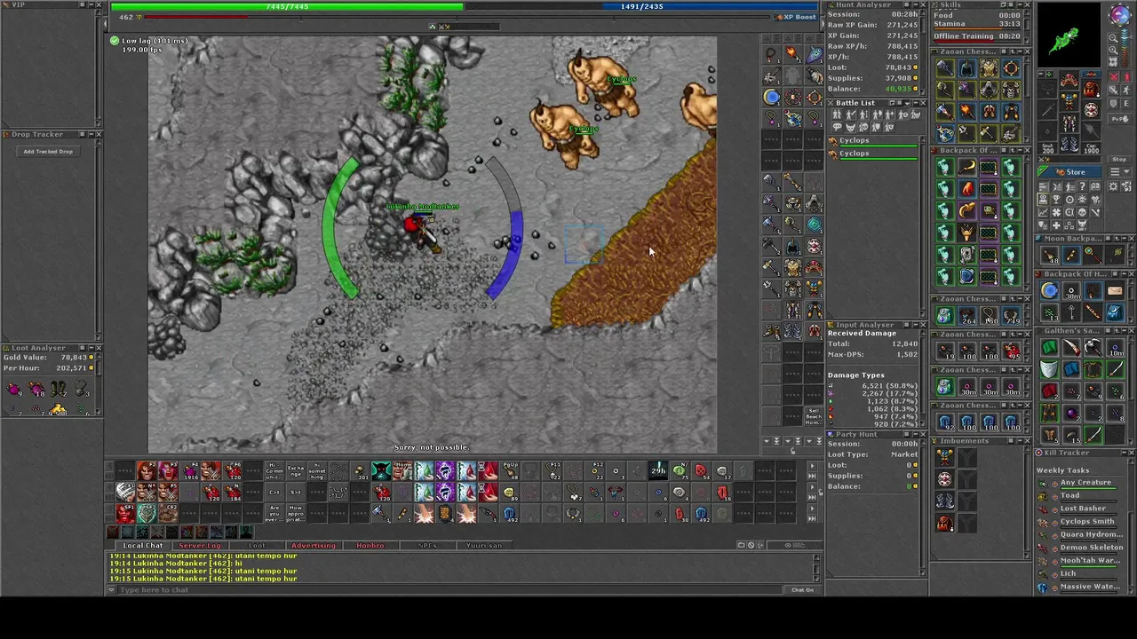Open the gear options icon

(x=1113, y=185)
